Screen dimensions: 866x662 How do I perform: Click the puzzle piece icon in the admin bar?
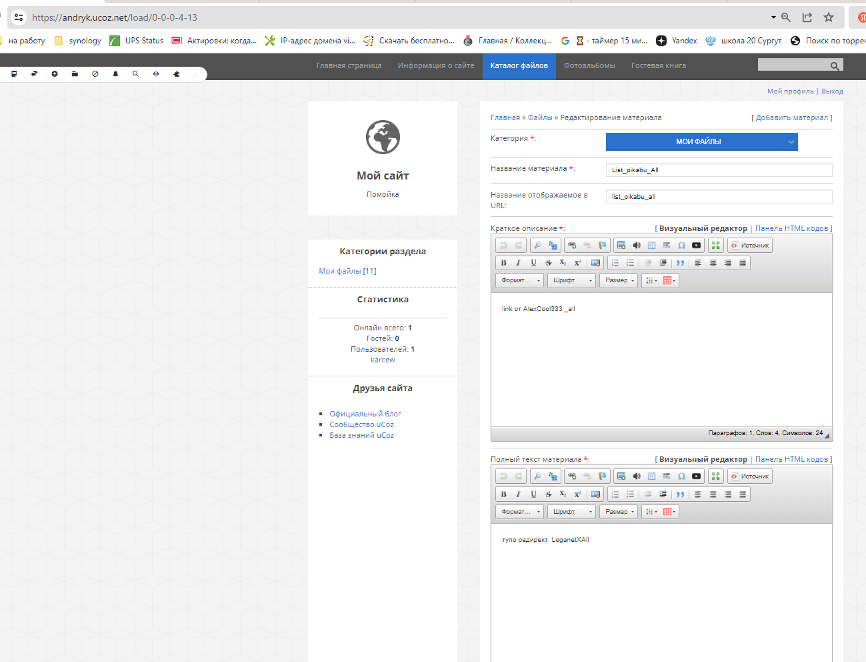click(x=176, y=74)
